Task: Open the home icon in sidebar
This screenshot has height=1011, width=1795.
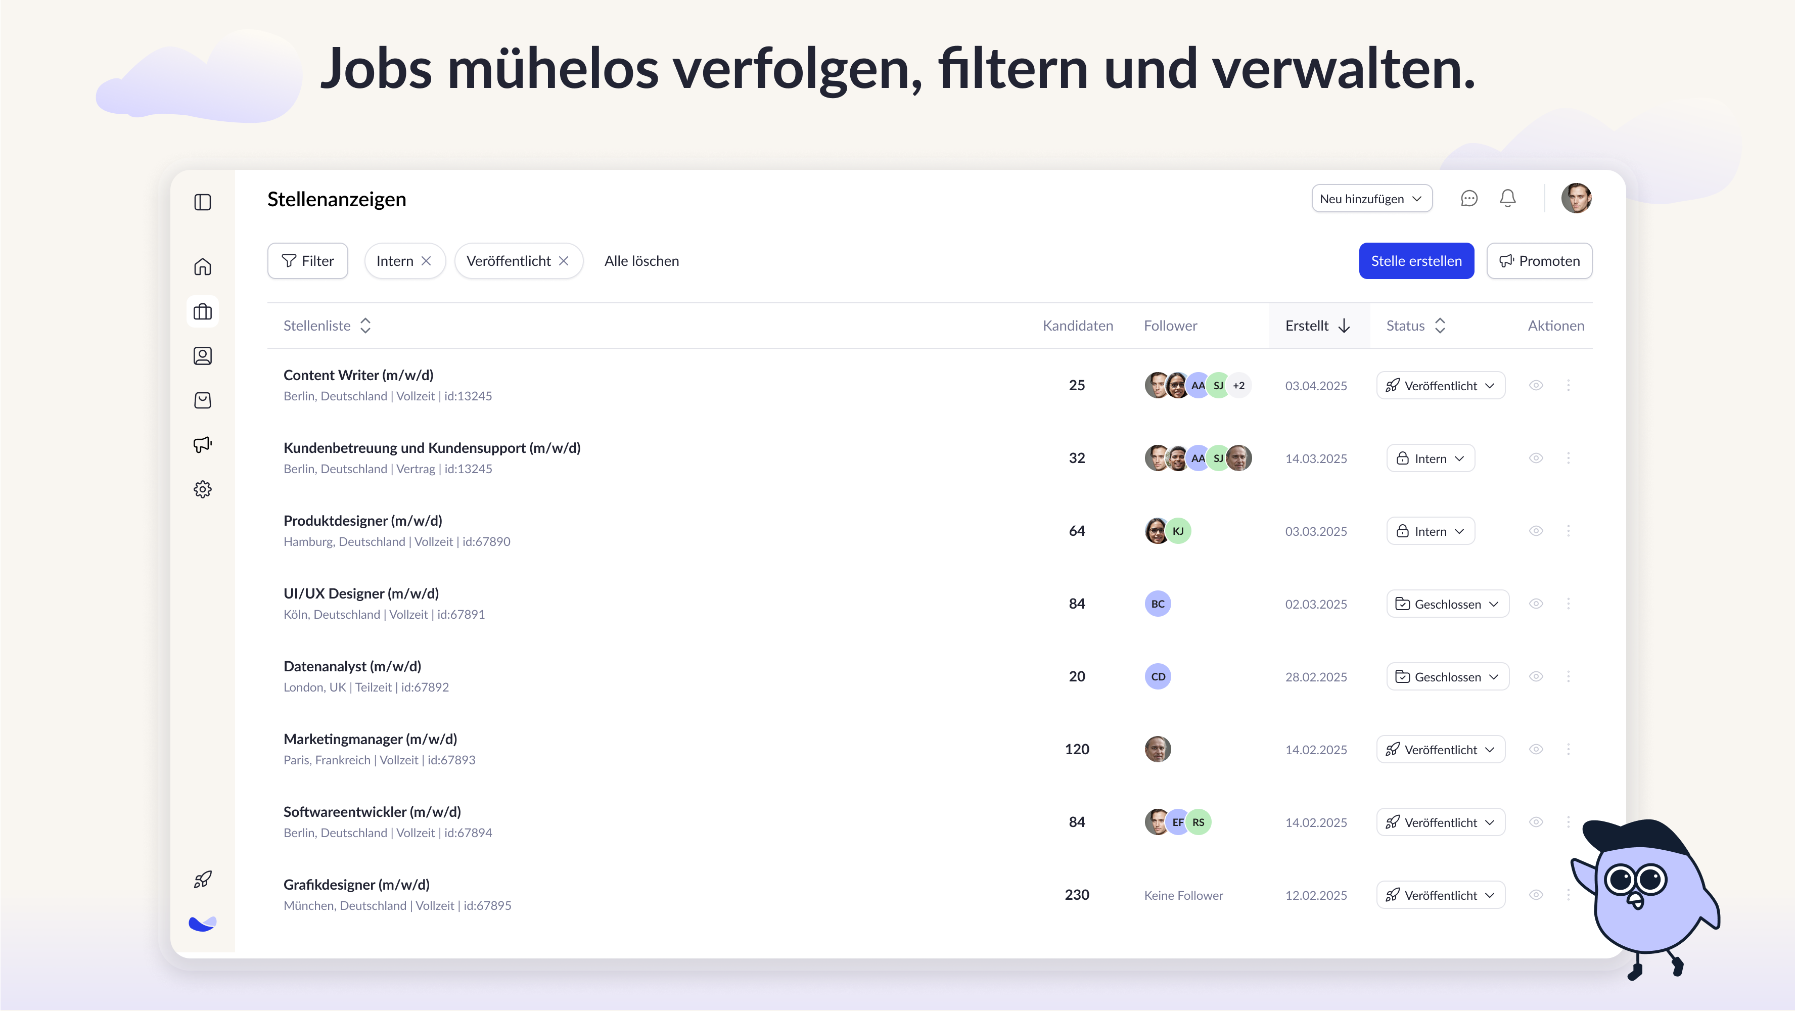Action: click(x=203, y=267)
